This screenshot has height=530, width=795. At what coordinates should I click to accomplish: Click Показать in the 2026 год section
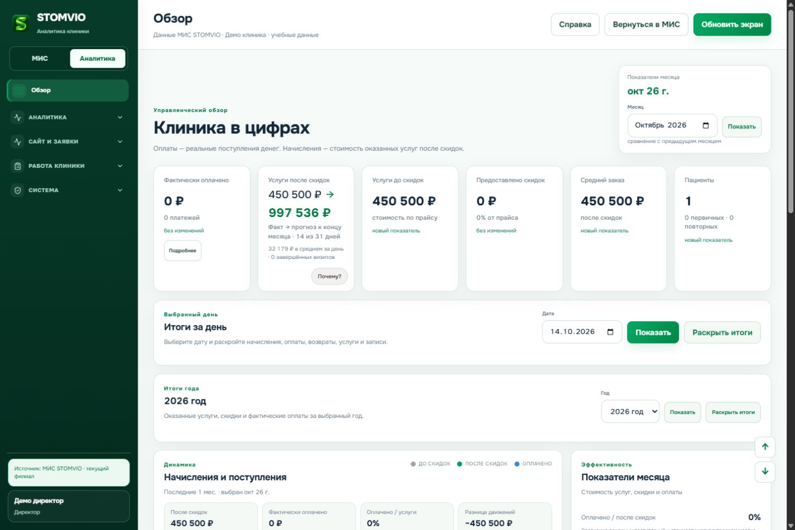(x=682, y=412)
